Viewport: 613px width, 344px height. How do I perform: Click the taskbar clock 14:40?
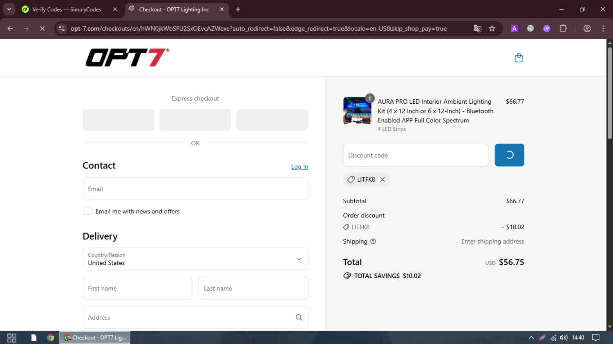pyautogui.click(x=578, y=338)
